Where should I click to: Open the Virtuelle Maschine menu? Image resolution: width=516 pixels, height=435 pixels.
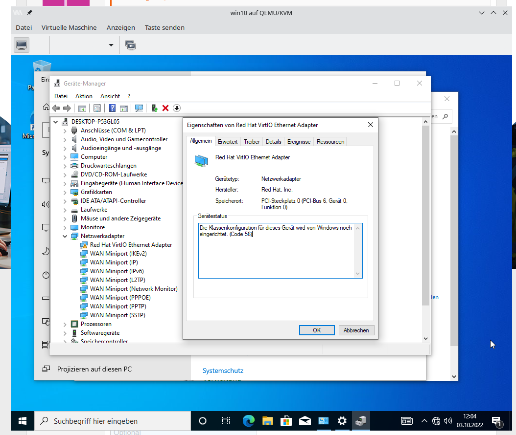(x=69, y=27)
